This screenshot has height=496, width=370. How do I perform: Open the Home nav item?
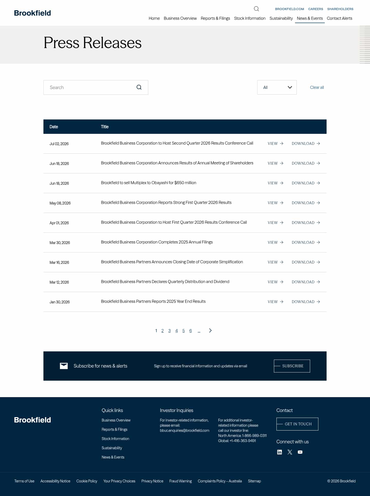(154, 18)
